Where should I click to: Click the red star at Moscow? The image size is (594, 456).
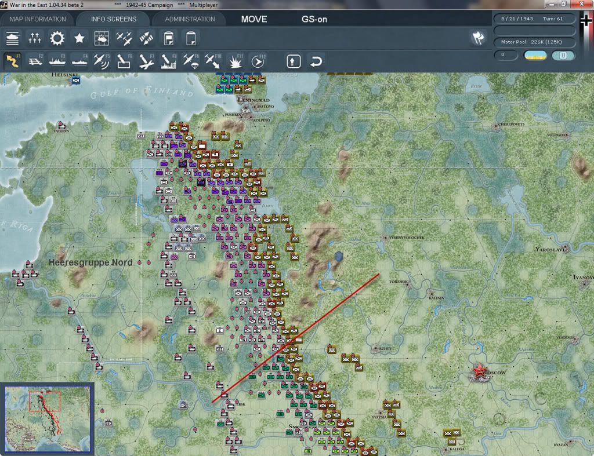[479, 371]
